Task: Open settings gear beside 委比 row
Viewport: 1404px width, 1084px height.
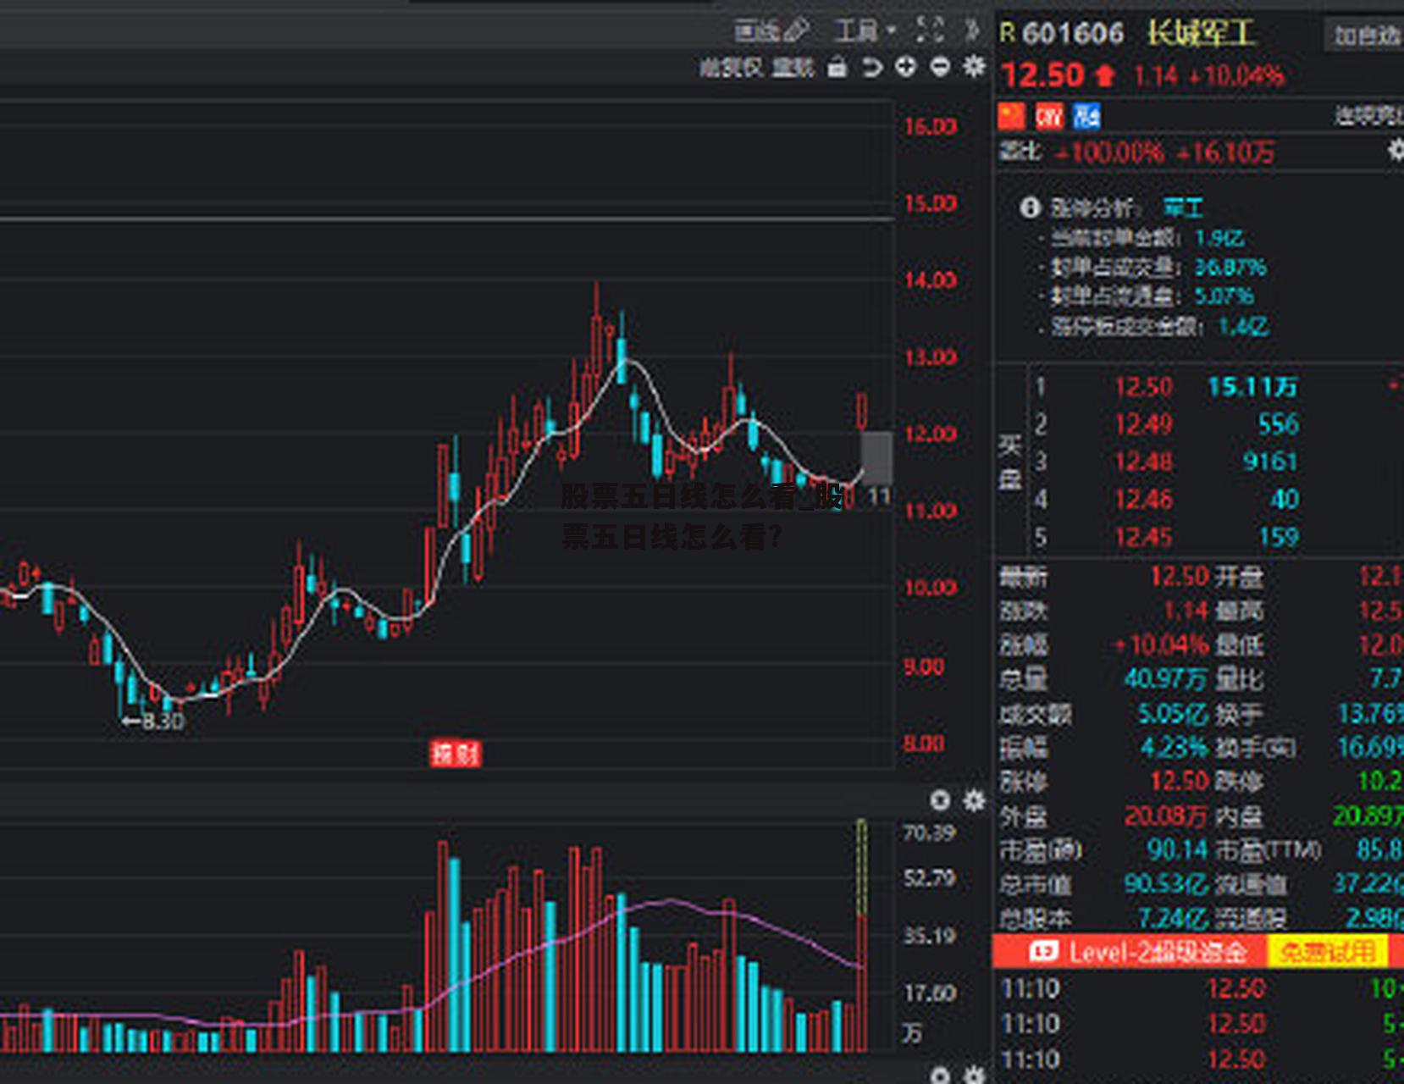Action: pyautogui.click(x=1395, y=151)
